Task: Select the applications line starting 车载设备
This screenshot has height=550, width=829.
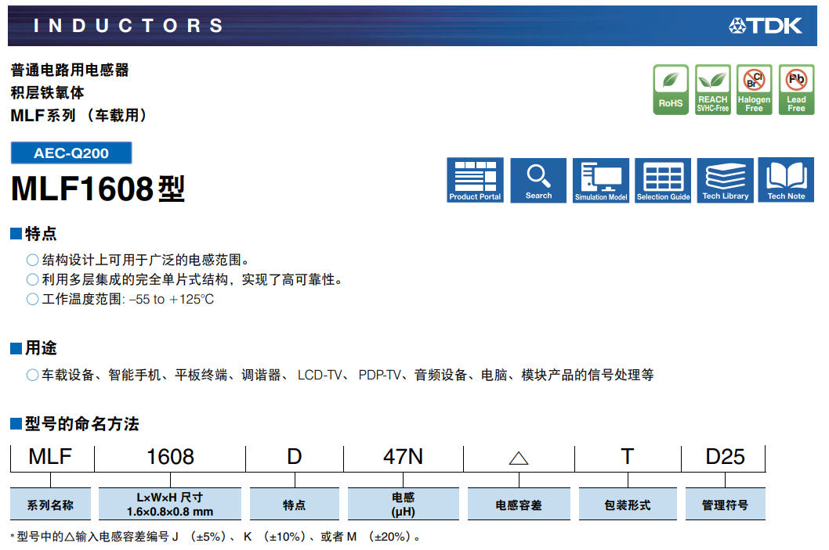Action: tap(348, 375)
